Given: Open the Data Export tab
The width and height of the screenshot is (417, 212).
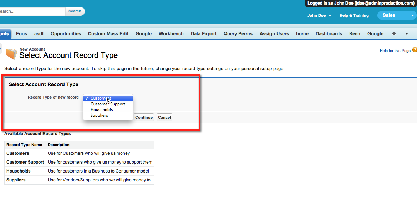Looking at the screenshot, I should coord(203,33).
